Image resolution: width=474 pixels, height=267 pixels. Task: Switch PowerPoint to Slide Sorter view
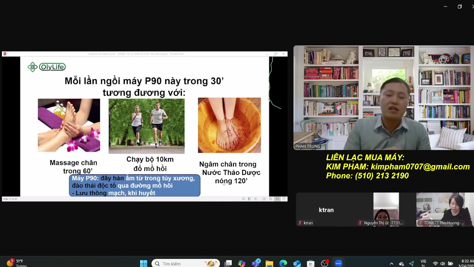coord(271,199)
